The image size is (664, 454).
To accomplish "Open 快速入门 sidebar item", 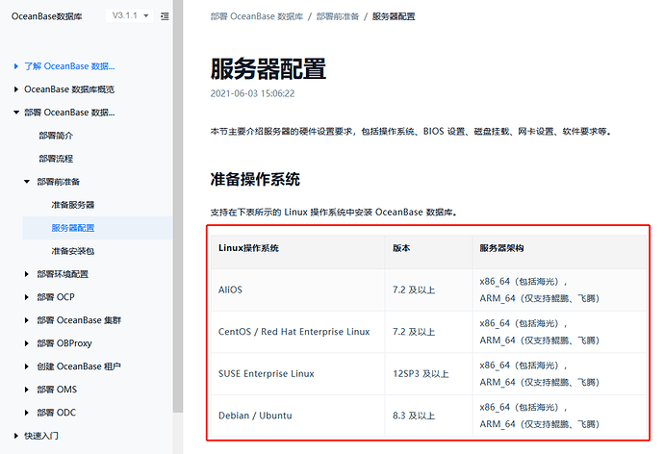I will [x=41, y=436].
